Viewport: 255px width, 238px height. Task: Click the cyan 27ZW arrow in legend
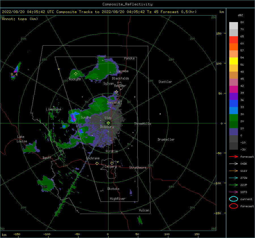(233, 178)
